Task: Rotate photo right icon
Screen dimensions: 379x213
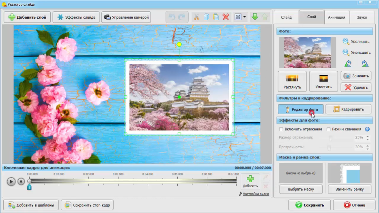Action: click(x=365, y=64)
